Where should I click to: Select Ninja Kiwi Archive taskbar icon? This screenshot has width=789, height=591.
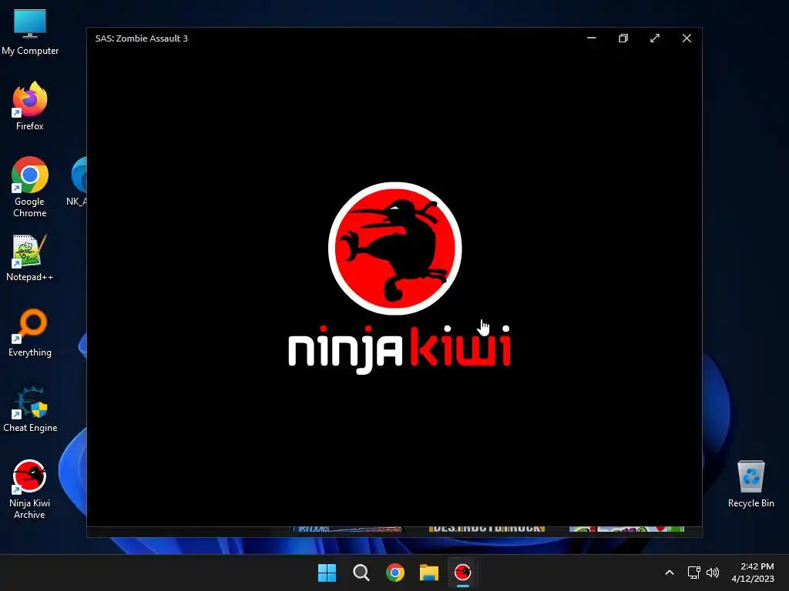pos(463,573)
